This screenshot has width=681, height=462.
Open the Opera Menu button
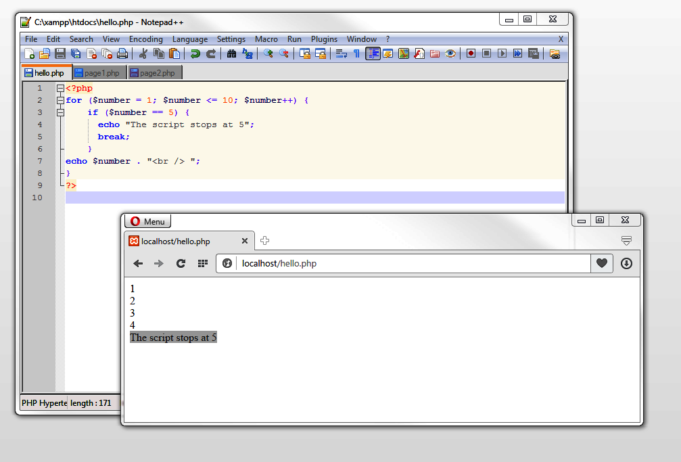pos(147,221)
